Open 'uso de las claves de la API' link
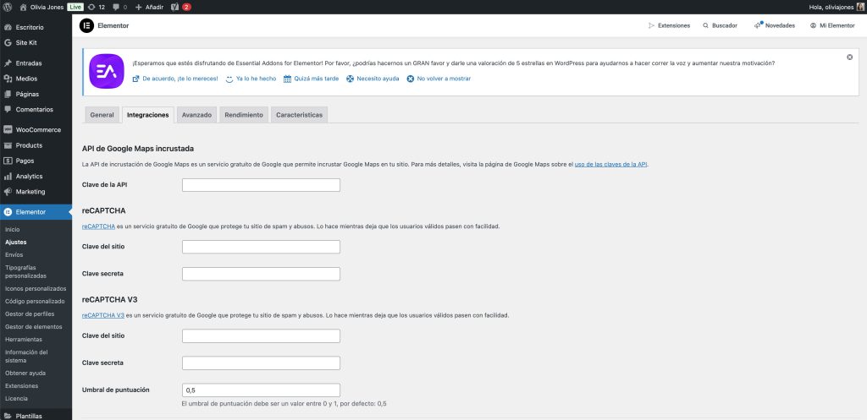Viewport: 867px width, 420px height. tap(611, 165)
